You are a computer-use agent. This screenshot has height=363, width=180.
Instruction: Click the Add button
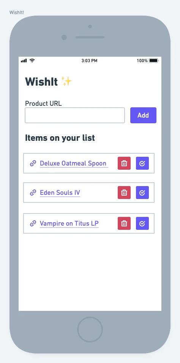point(143,115)
